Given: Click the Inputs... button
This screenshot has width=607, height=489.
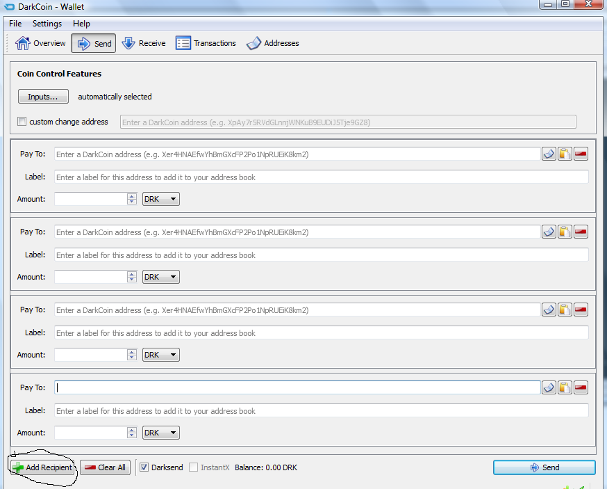Looking at the screenshot, I should click(43, 97).
